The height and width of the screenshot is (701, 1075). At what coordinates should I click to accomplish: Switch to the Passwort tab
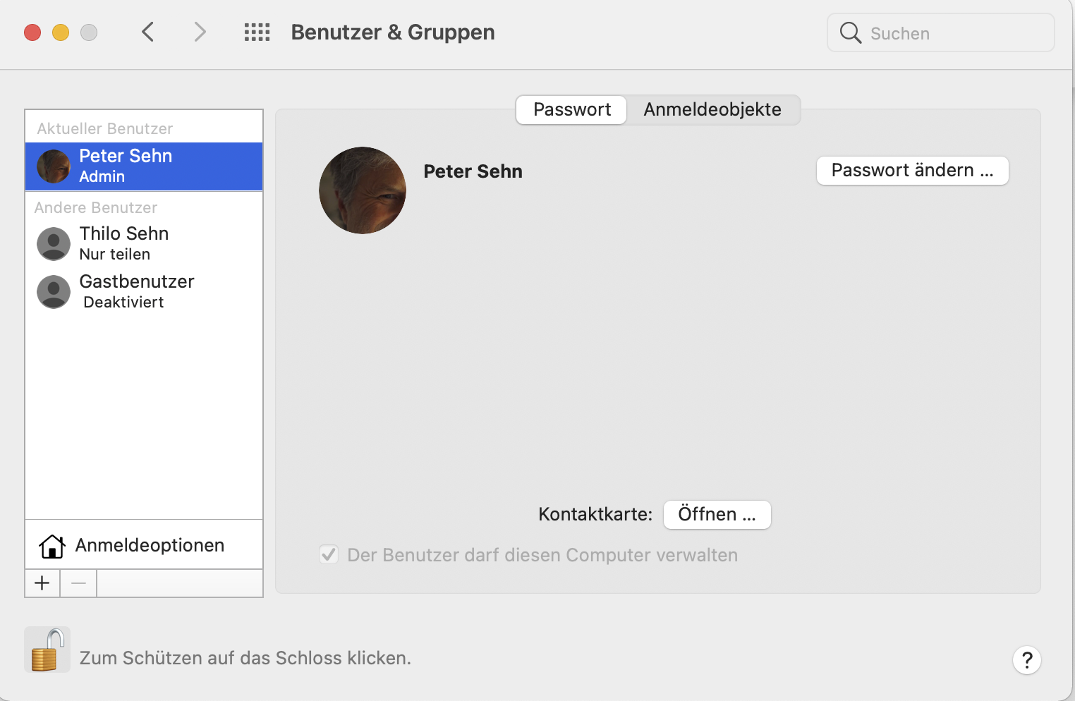click(571, 110)
